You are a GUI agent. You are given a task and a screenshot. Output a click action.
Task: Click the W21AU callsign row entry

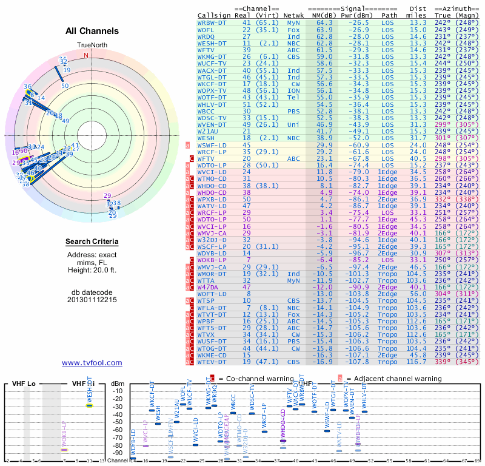[x=208, y=131]
